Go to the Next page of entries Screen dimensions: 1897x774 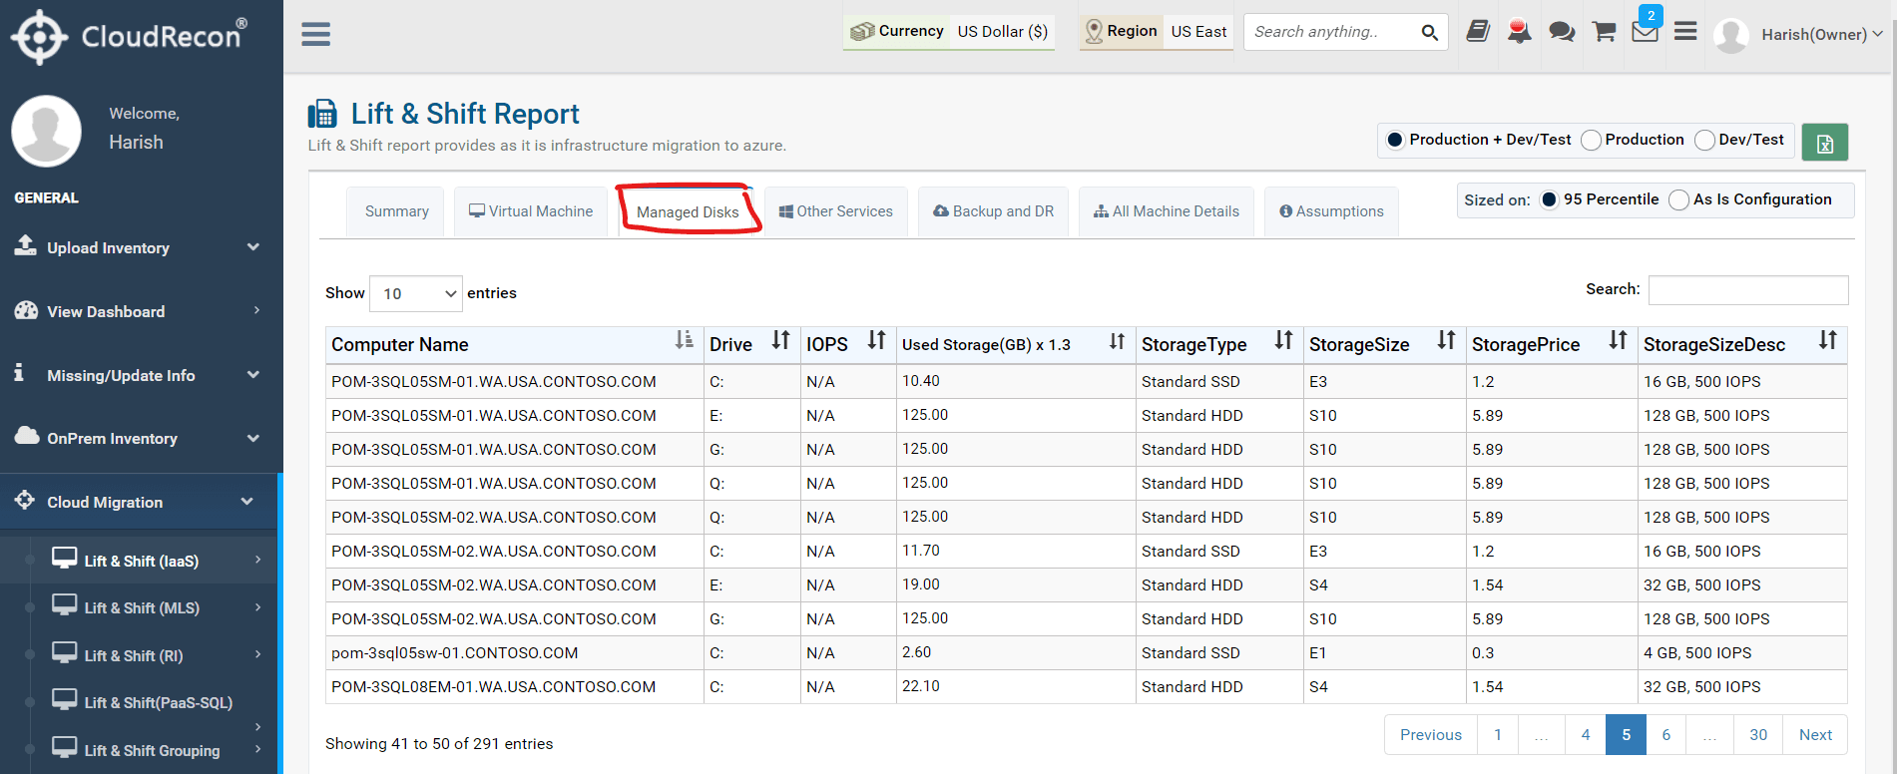1815,735
